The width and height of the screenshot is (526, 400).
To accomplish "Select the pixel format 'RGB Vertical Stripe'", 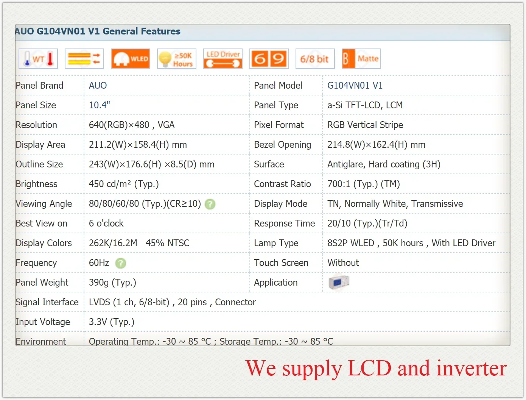I will (365, 125).
